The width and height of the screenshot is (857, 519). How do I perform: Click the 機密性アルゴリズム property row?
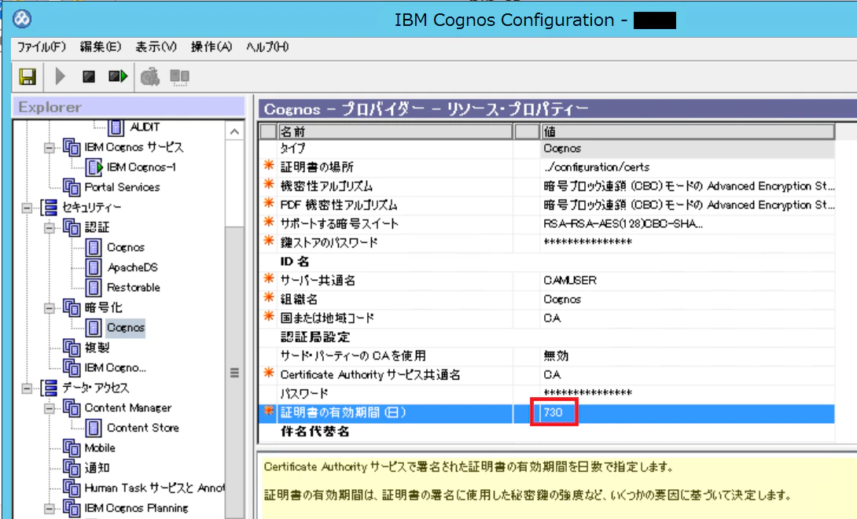pos(548,186)
